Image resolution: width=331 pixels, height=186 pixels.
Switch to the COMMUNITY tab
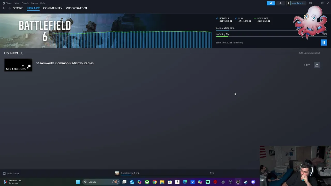(53, 8)
